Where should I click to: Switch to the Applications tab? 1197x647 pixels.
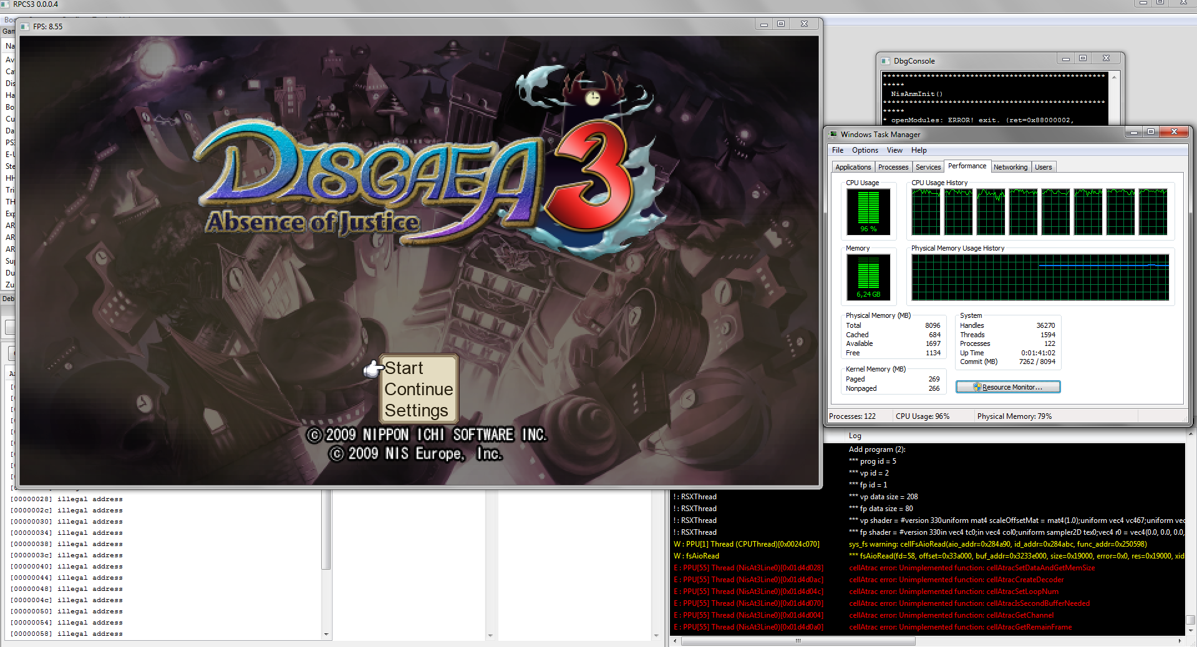[853, 167]
